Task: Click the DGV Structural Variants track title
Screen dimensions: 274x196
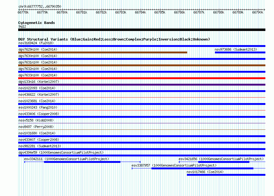Action: point(114,39)
